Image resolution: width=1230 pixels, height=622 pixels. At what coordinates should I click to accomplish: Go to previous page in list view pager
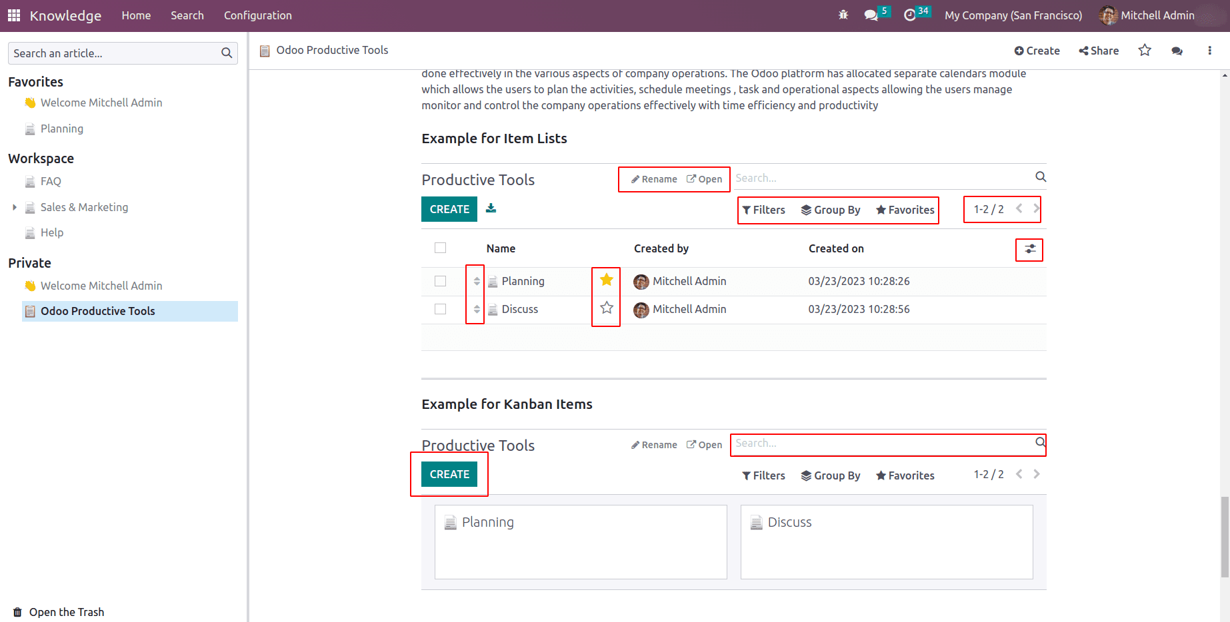1019,208
